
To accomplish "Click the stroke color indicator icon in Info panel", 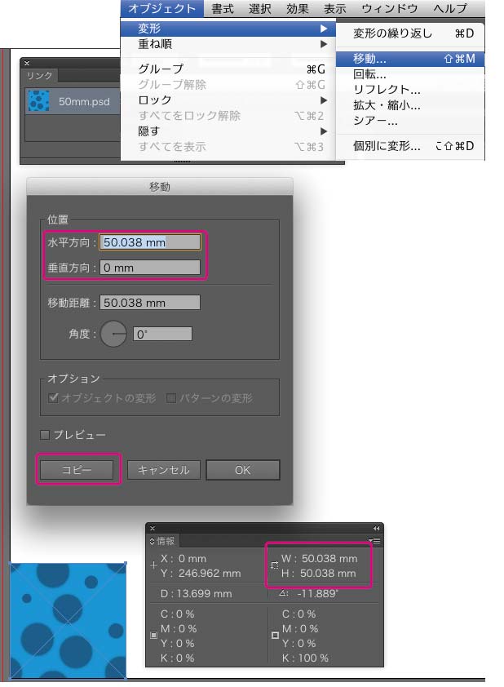I will pyautogui.click(x=275, y=635).
